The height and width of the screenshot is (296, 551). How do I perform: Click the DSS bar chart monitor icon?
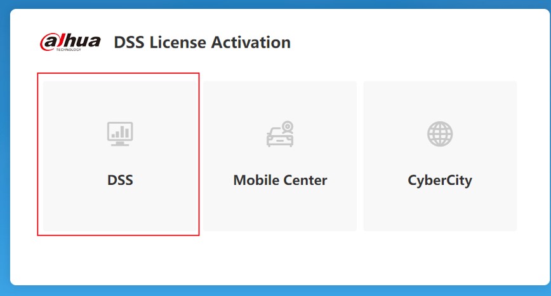119,133
